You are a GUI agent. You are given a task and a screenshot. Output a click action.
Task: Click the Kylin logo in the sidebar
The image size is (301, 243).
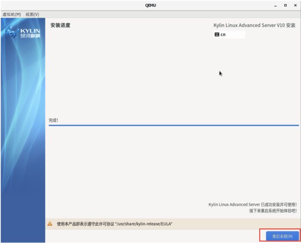coord(23,32)
